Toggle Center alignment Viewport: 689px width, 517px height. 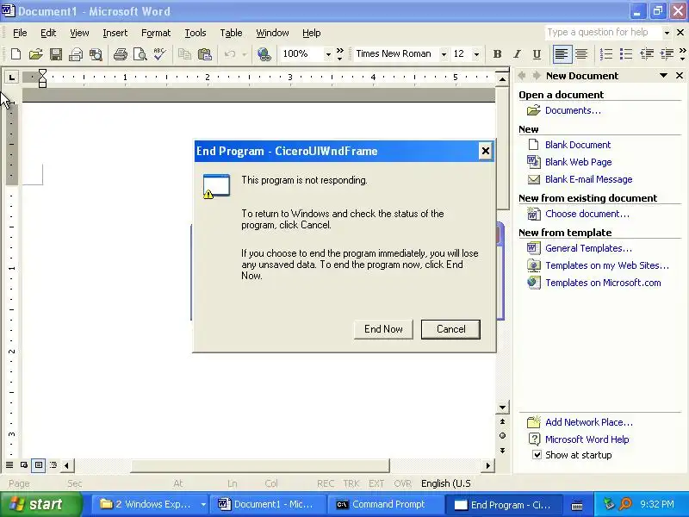click(x=580, y=54)
